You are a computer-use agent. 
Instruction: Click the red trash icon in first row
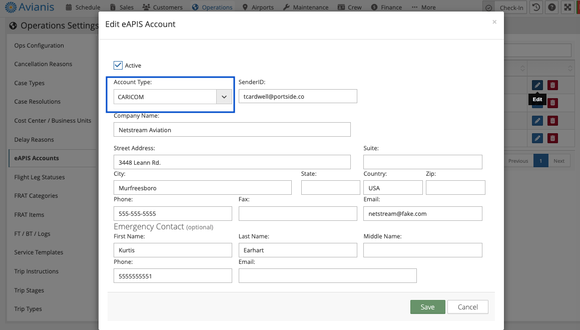552,85
